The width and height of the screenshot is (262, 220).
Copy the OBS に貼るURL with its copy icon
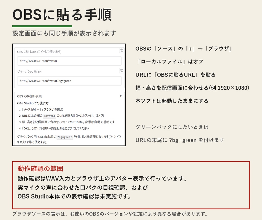122,50
